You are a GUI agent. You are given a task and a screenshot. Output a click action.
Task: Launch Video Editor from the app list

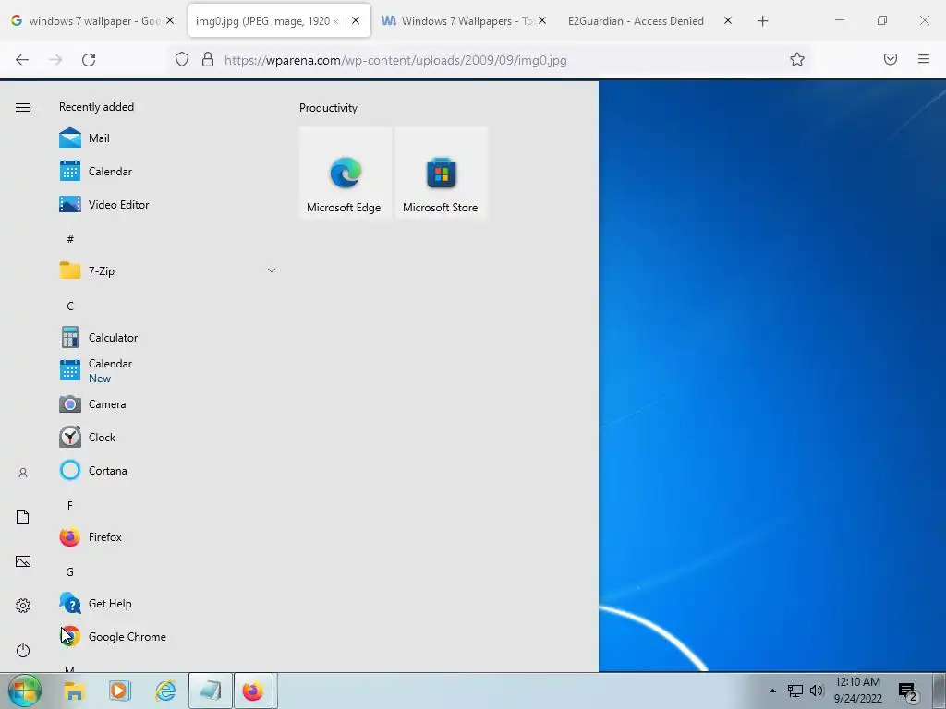click(168, 204)
